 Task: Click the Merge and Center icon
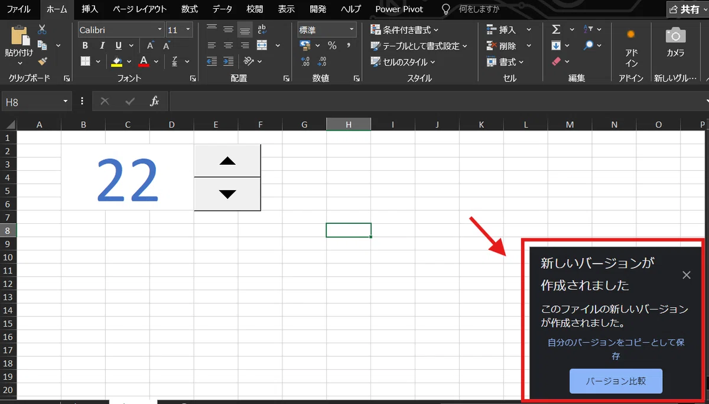(262, 45)
